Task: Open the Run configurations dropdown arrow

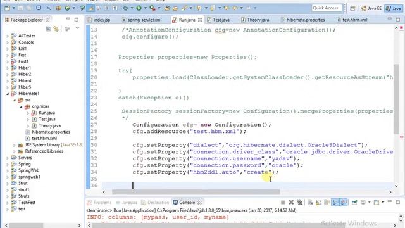Action: pos(145,8)
